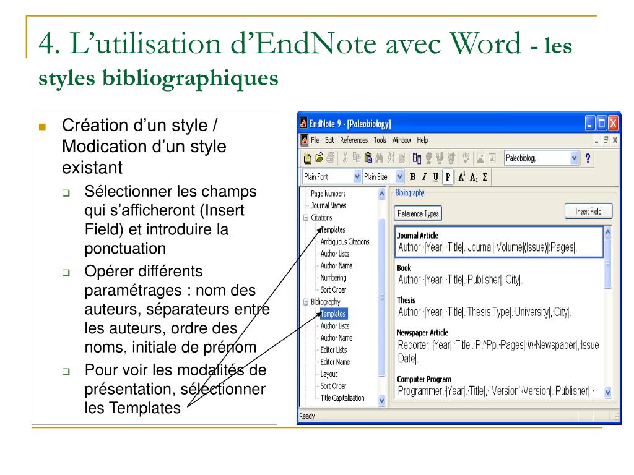Open the References menu
The width and height of the screenshot is (634, 475).
[x=354, y=140]
